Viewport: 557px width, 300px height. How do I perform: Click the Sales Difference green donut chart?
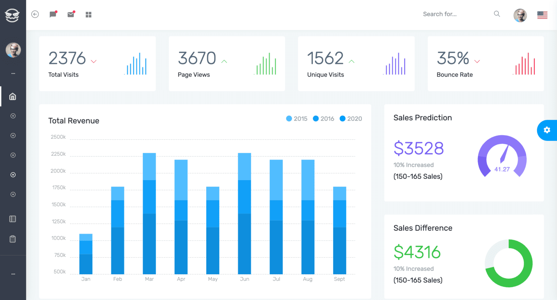tap(508, 263)
